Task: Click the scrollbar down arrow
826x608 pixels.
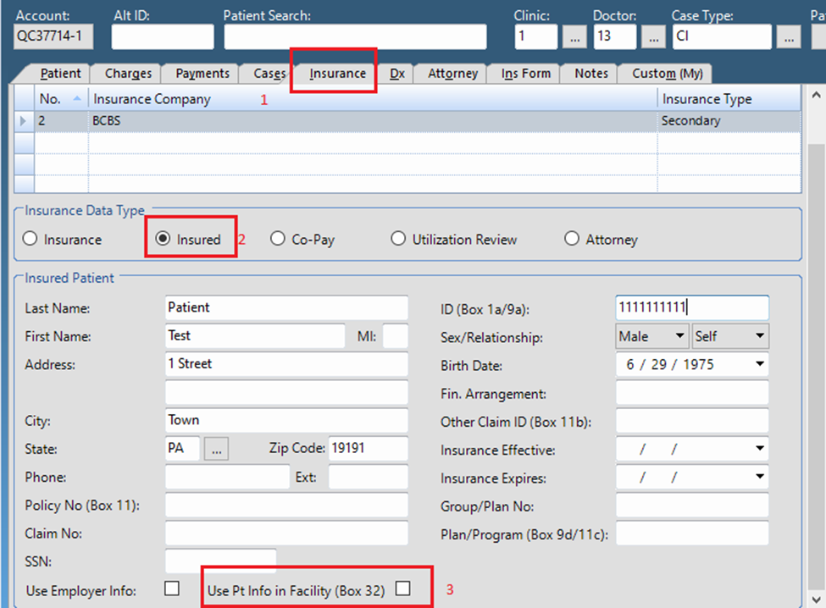Action: click(x=816, y=599)
